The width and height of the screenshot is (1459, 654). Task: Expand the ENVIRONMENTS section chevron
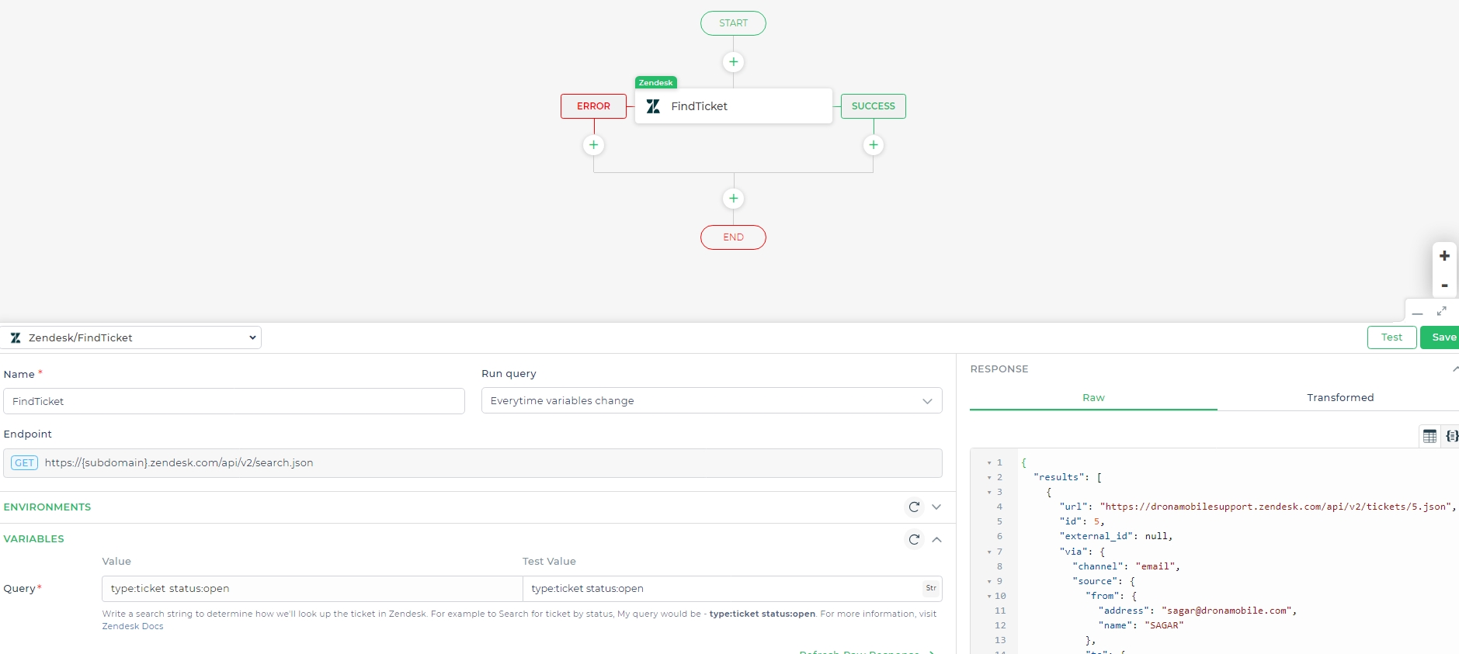tap(936, 507)
